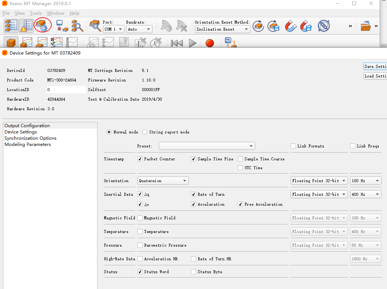Open the Message Log warning-list icon
387x289 pixels.
click(x=26, y=26)
